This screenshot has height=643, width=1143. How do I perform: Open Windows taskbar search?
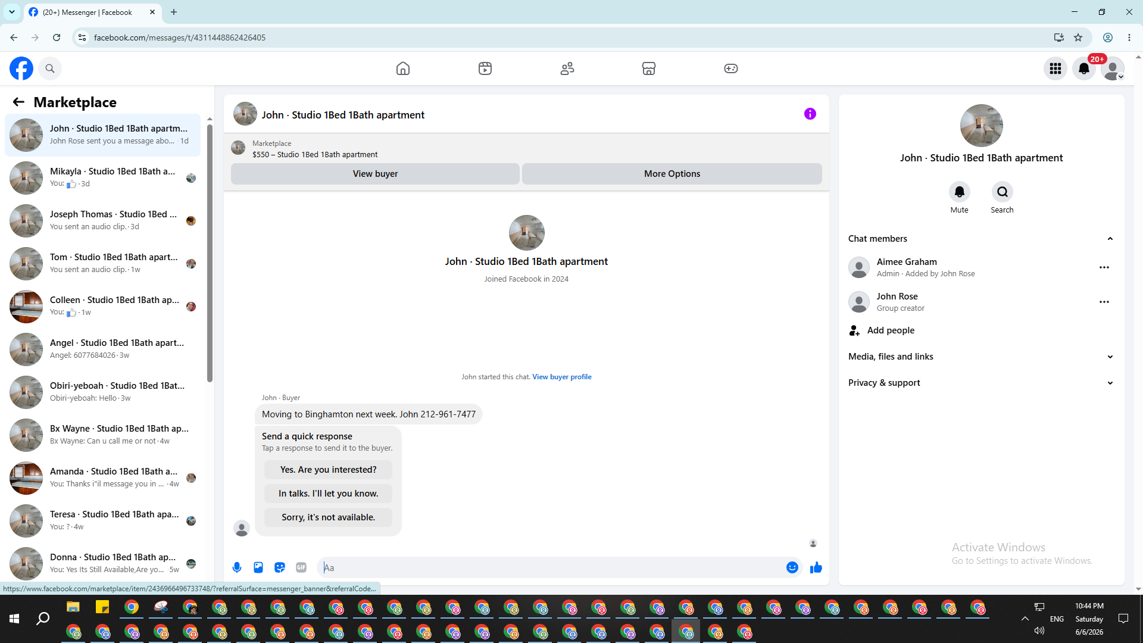[43, 619]
